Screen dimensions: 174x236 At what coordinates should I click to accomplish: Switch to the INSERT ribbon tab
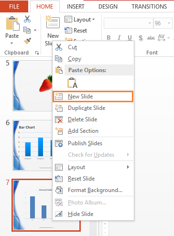click(x=76, y=7)
